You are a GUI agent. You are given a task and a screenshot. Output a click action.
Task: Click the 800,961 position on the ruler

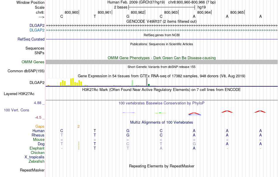(104, 12)
